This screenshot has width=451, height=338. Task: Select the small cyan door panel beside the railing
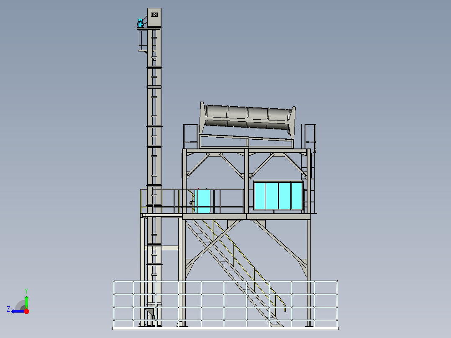(x=203, y=201)
